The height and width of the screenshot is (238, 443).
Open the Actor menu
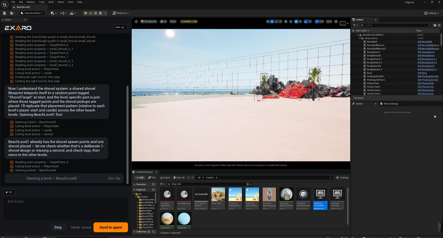(71, 2)
